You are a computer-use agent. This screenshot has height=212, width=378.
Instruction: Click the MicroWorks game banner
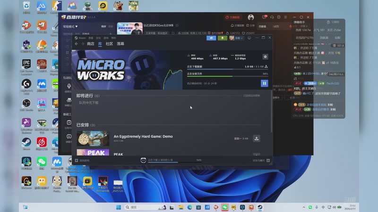point(127,70)
